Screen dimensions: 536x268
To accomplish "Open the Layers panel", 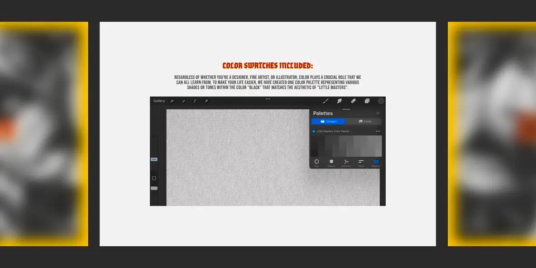I will click(x=367, y=100).
